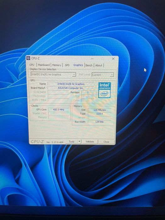
Task: Expand the Perf Level Current dropdown
Action: [x=102, y=75]
